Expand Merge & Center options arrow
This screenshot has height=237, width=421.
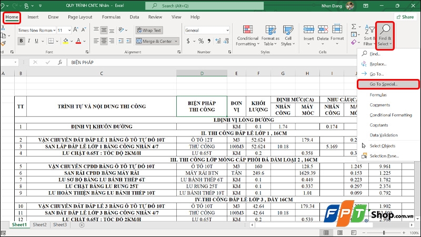pyautogui.click(x=176, y=41)
